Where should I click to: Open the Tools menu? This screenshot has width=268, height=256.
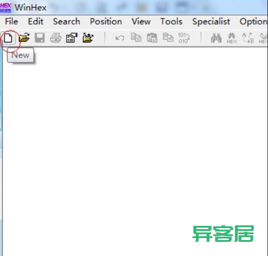tap(171, 22)
